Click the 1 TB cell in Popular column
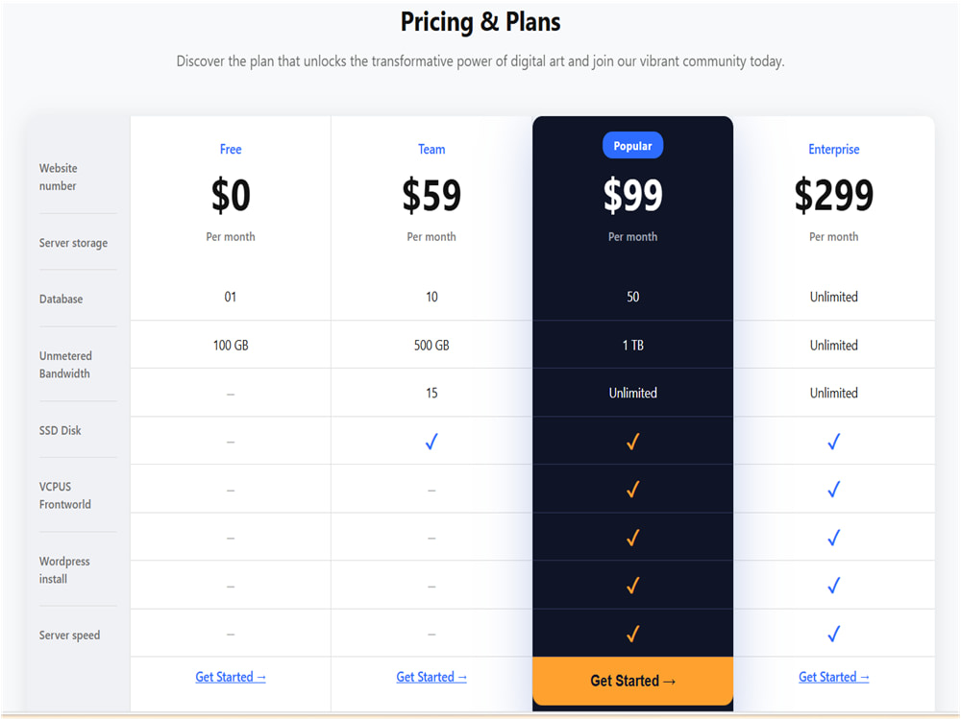 (x=632, y=346)
